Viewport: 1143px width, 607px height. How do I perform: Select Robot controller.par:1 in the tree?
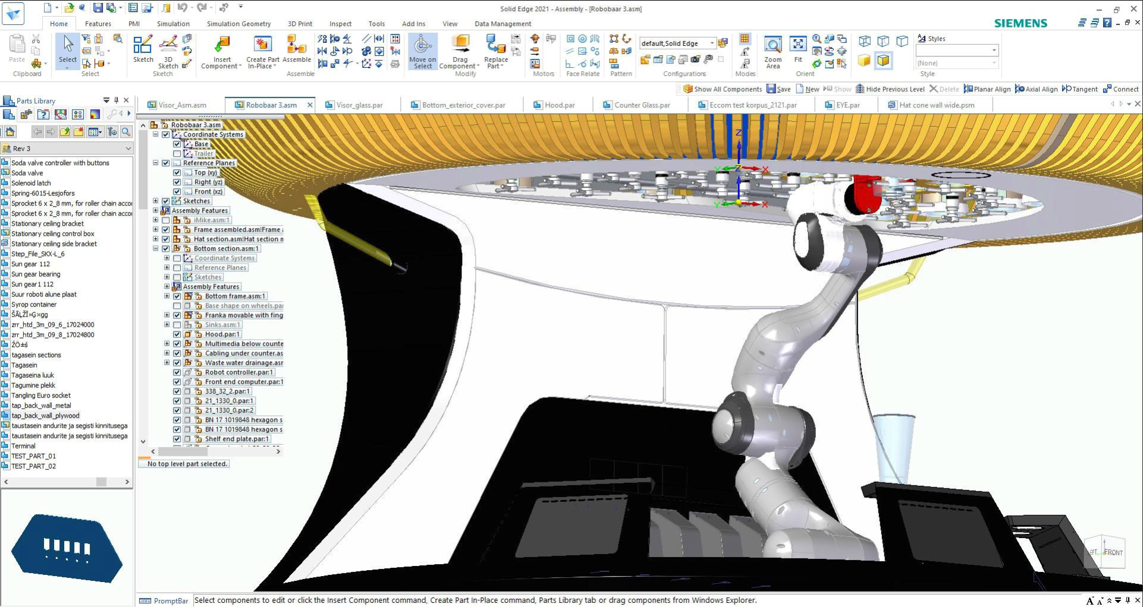239,372
